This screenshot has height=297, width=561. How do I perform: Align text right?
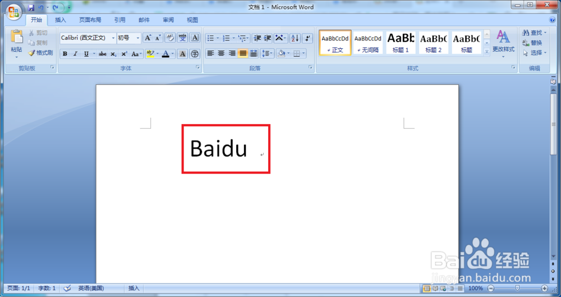click(x=232, y=54)
